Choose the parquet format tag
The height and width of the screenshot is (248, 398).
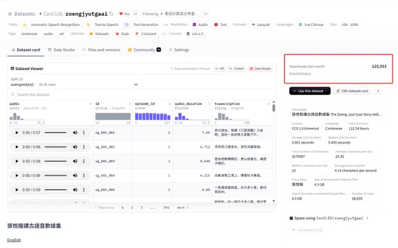pyautogui.click(x=260, y=25)
